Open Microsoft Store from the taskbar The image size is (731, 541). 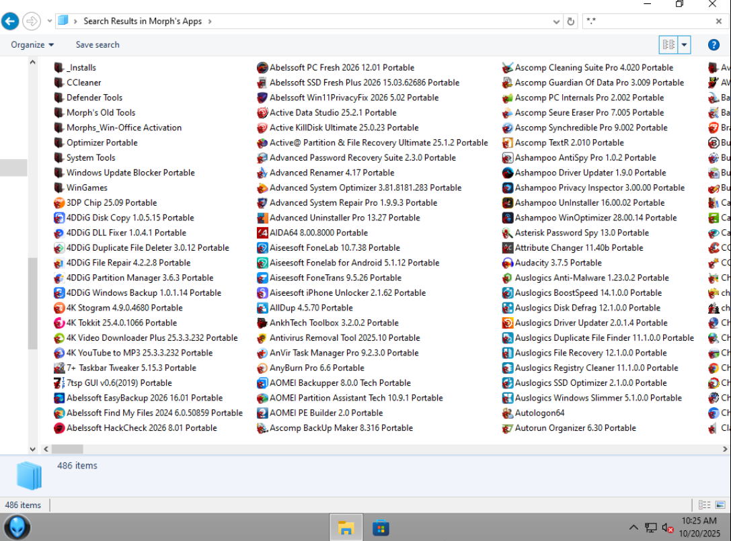tap(381, 528)
